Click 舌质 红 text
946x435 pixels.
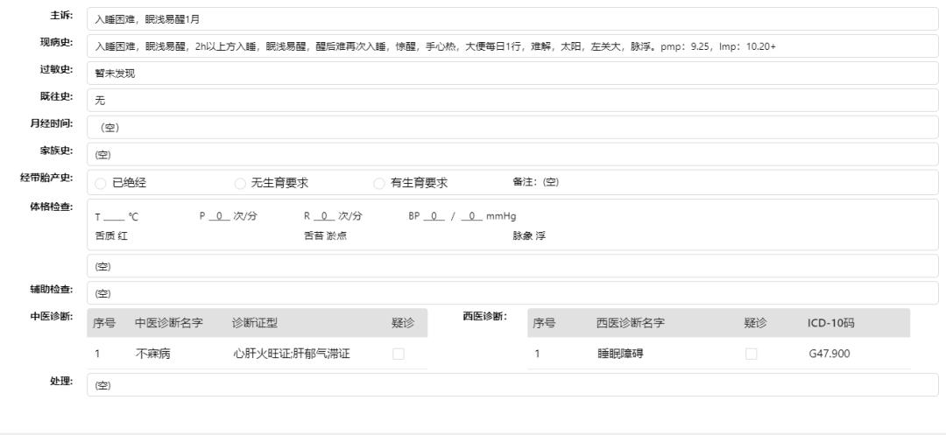[111, 235]
